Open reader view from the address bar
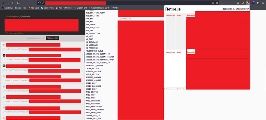Image resolution: width=266 pixels, height=120 pixels. click(x=213, y=3)
